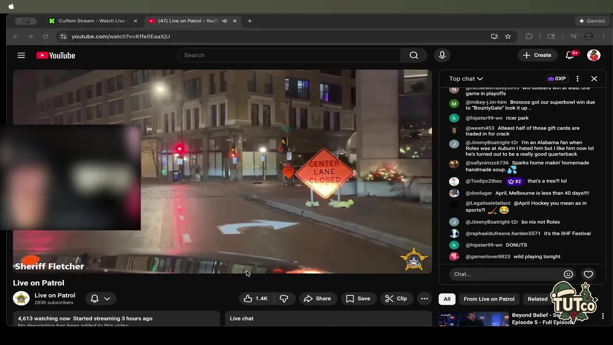Open the YouTube guide hamburger menu
Screen dimensions: 613x345
point(21,55)
